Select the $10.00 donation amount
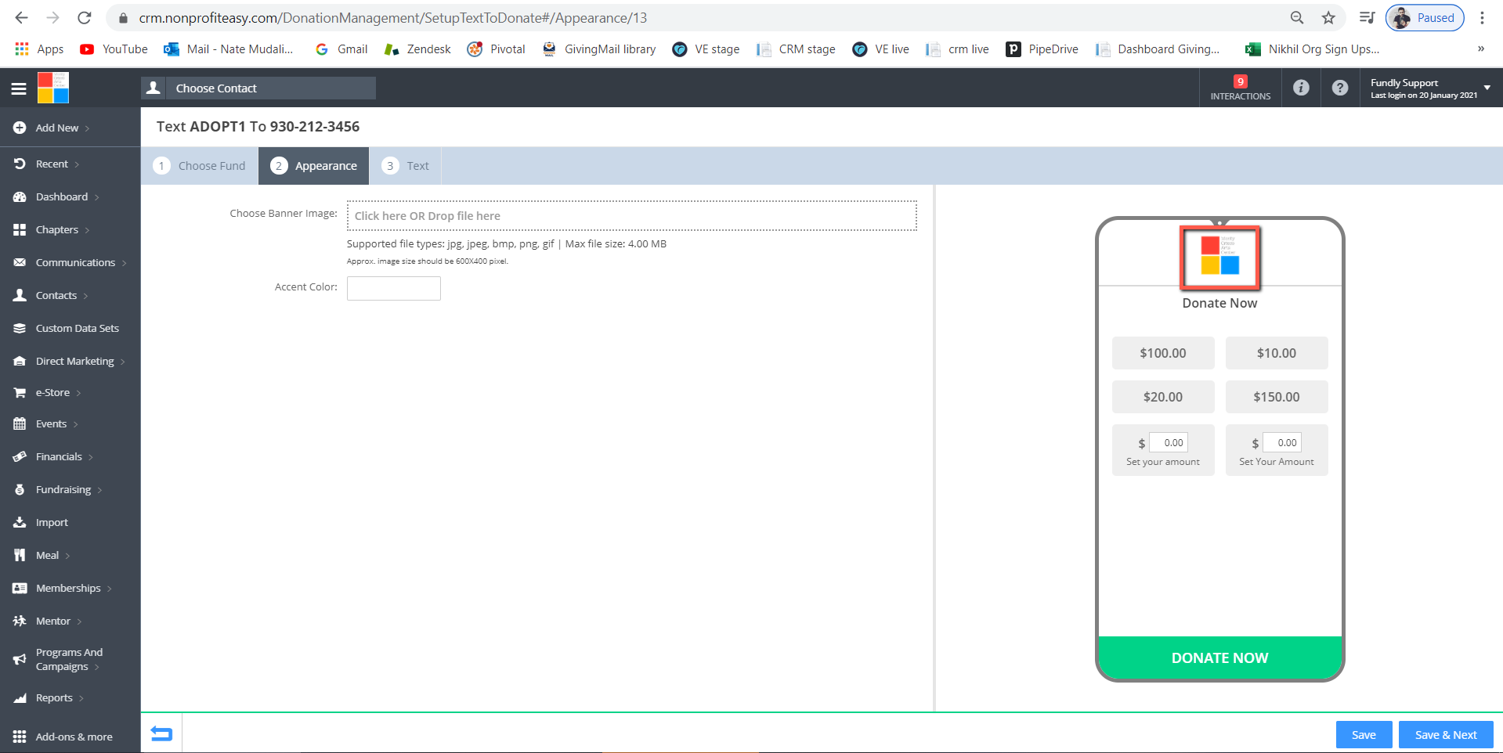 click(1277, 353)
